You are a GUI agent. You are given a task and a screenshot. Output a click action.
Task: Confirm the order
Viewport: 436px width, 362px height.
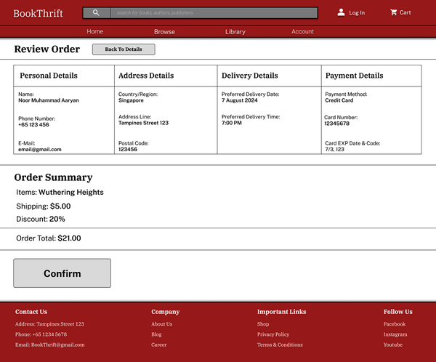click(62, 273)
